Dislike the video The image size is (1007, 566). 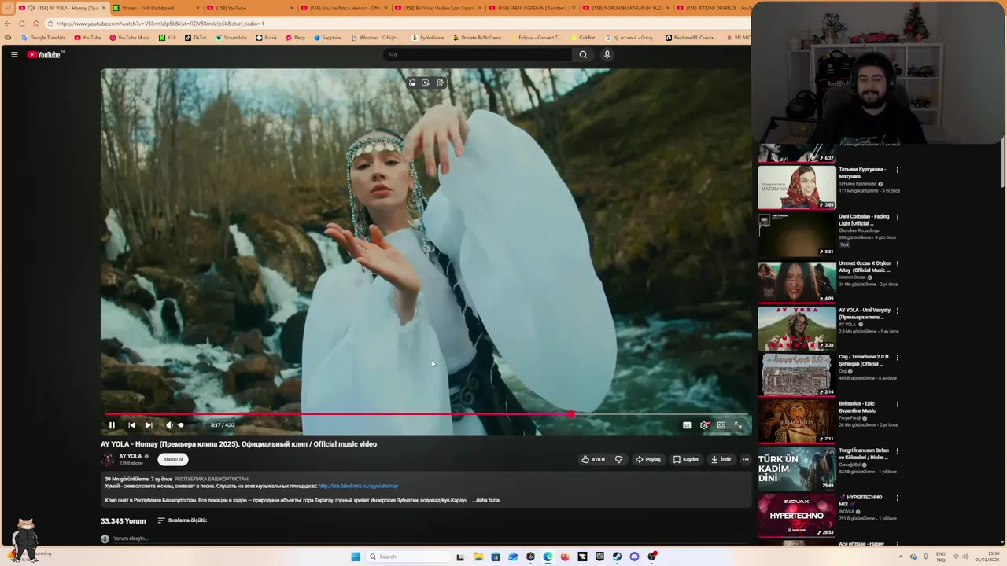point(618,459)
